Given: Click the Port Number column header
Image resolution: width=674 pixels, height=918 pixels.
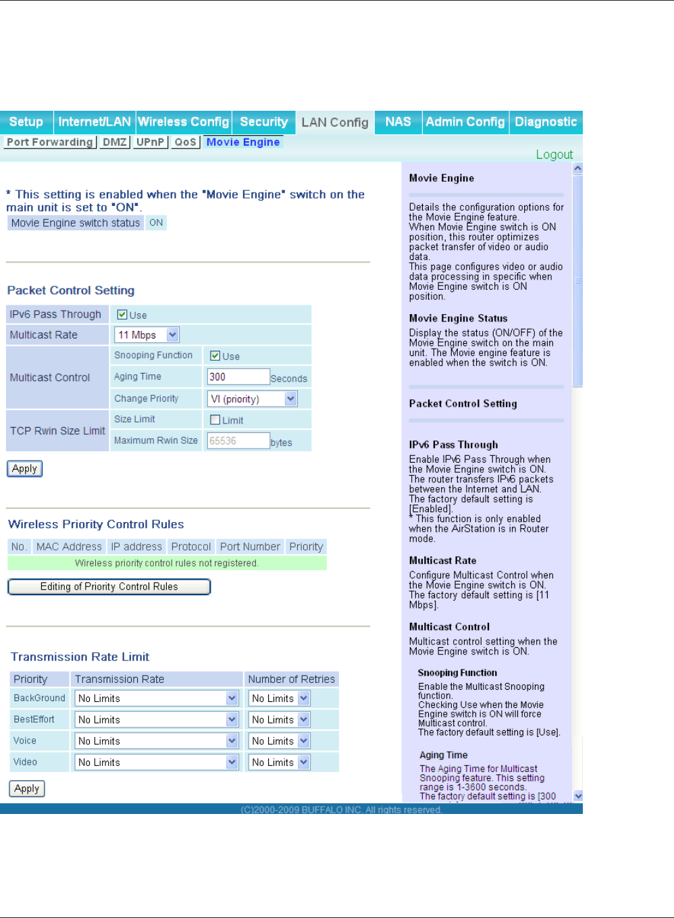Looking at the screenshot, I should coord(250,547).
